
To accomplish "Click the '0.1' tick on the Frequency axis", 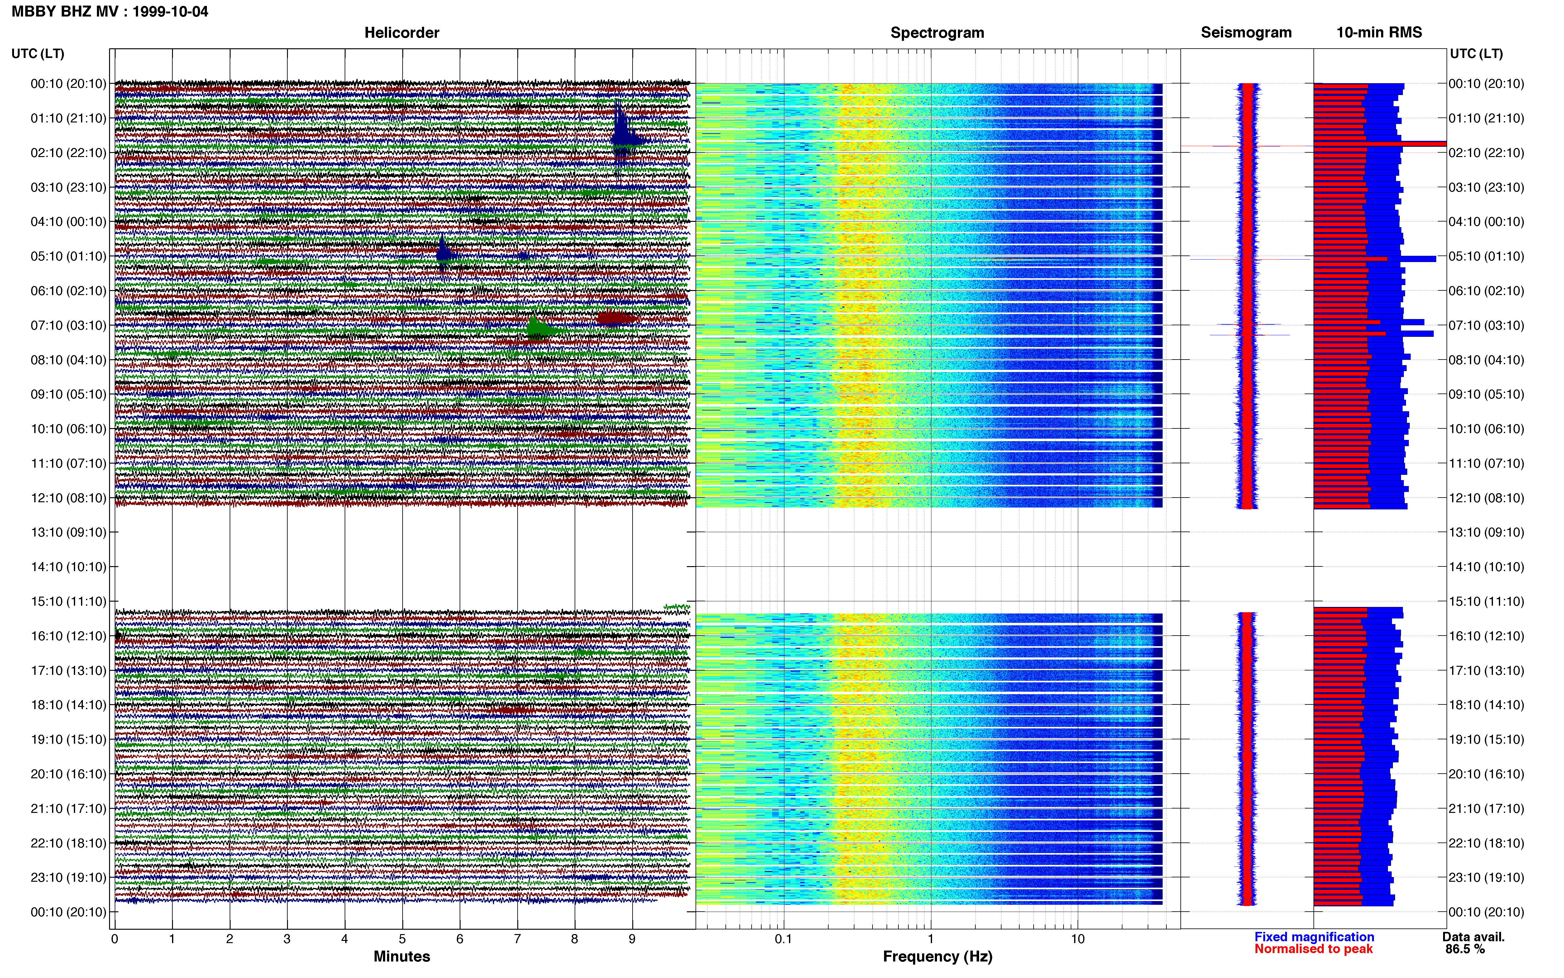I will pyautogui.click(x=783, y=939).
